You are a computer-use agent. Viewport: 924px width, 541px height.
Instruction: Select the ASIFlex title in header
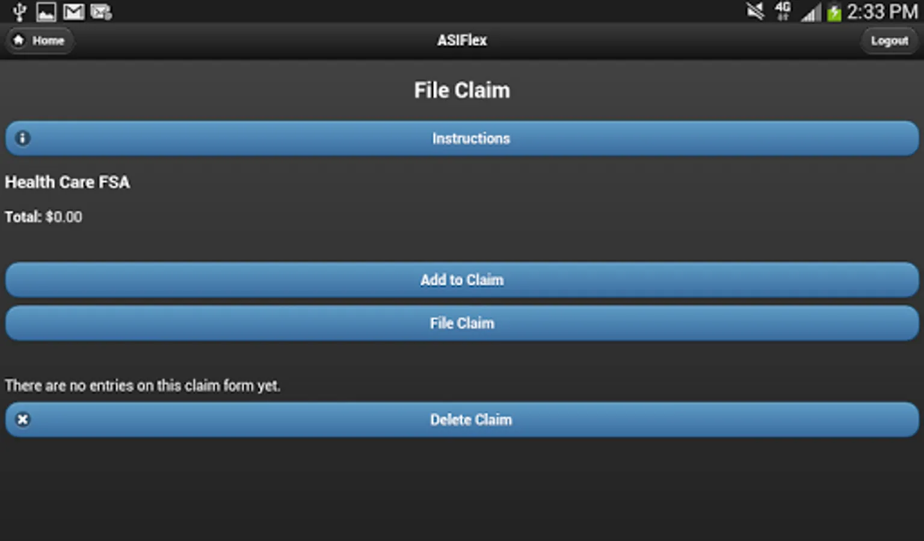462,40
